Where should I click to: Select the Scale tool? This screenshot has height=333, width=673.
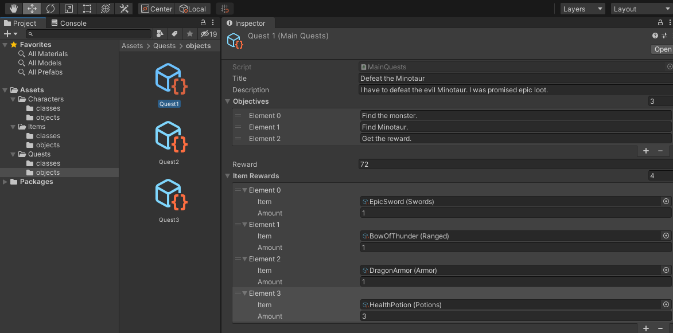(x=68, y=9)
